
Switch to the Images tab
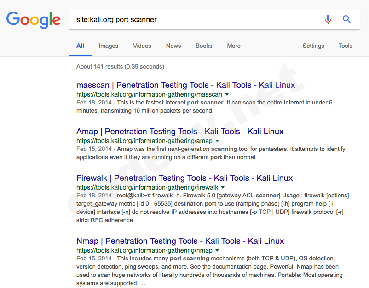pyautogui.click(x=108, y=46)
